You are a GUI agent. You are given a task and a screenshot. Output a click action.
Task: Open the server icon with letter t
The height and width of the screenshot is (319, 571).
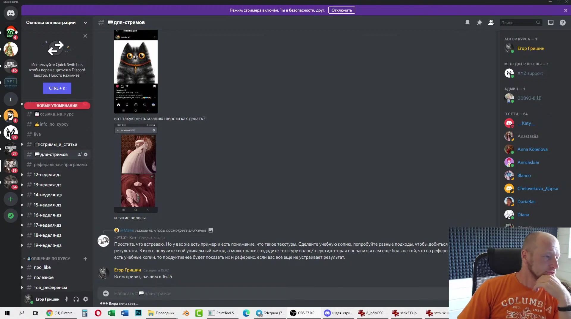pos(11,99)
